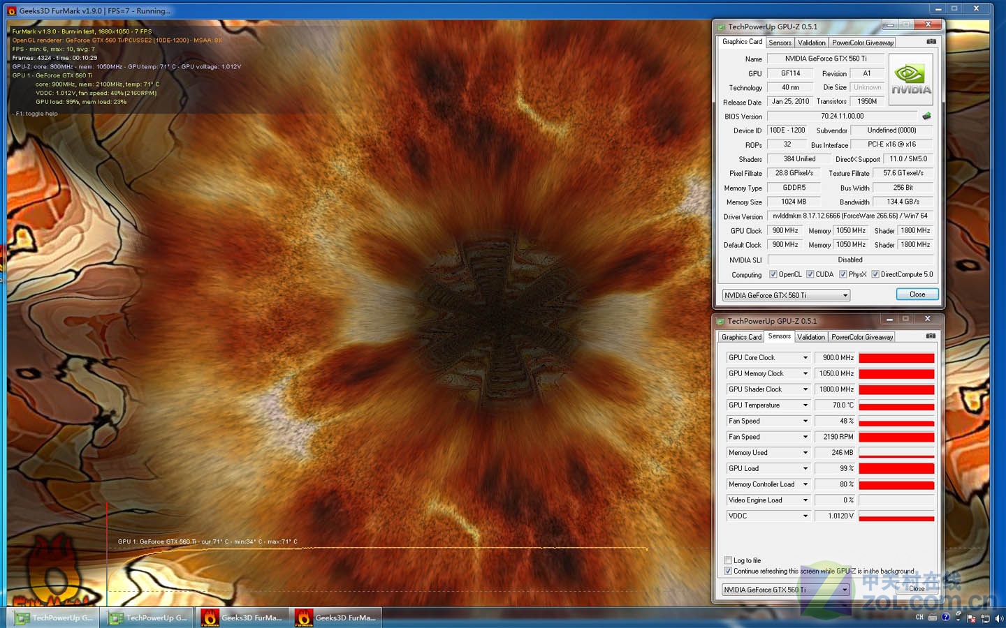This screenshot has height=628, width=1006.
Task: Click the Name field showing GeForce GTX 560 Ti
Action: pos(826,59)
